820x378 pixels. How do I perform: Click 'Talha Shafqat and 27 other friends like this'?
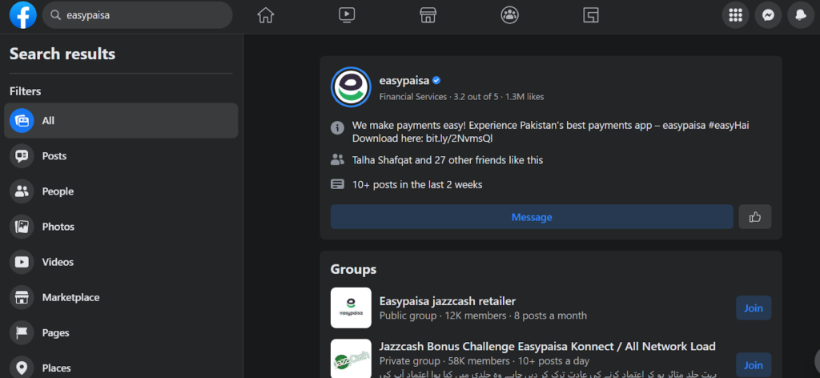click(x=448, y=160)
